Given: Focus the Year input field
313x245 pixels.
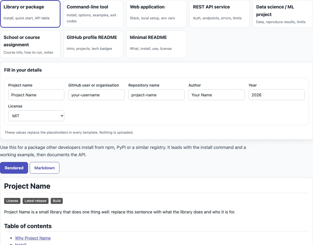Looking at the screenshot, I should pos(276,95).
